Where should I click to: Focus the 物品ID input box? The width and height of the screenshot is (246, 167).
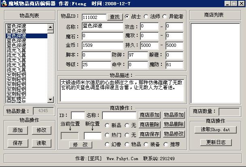pyautogui.click(x=94, y=17)
